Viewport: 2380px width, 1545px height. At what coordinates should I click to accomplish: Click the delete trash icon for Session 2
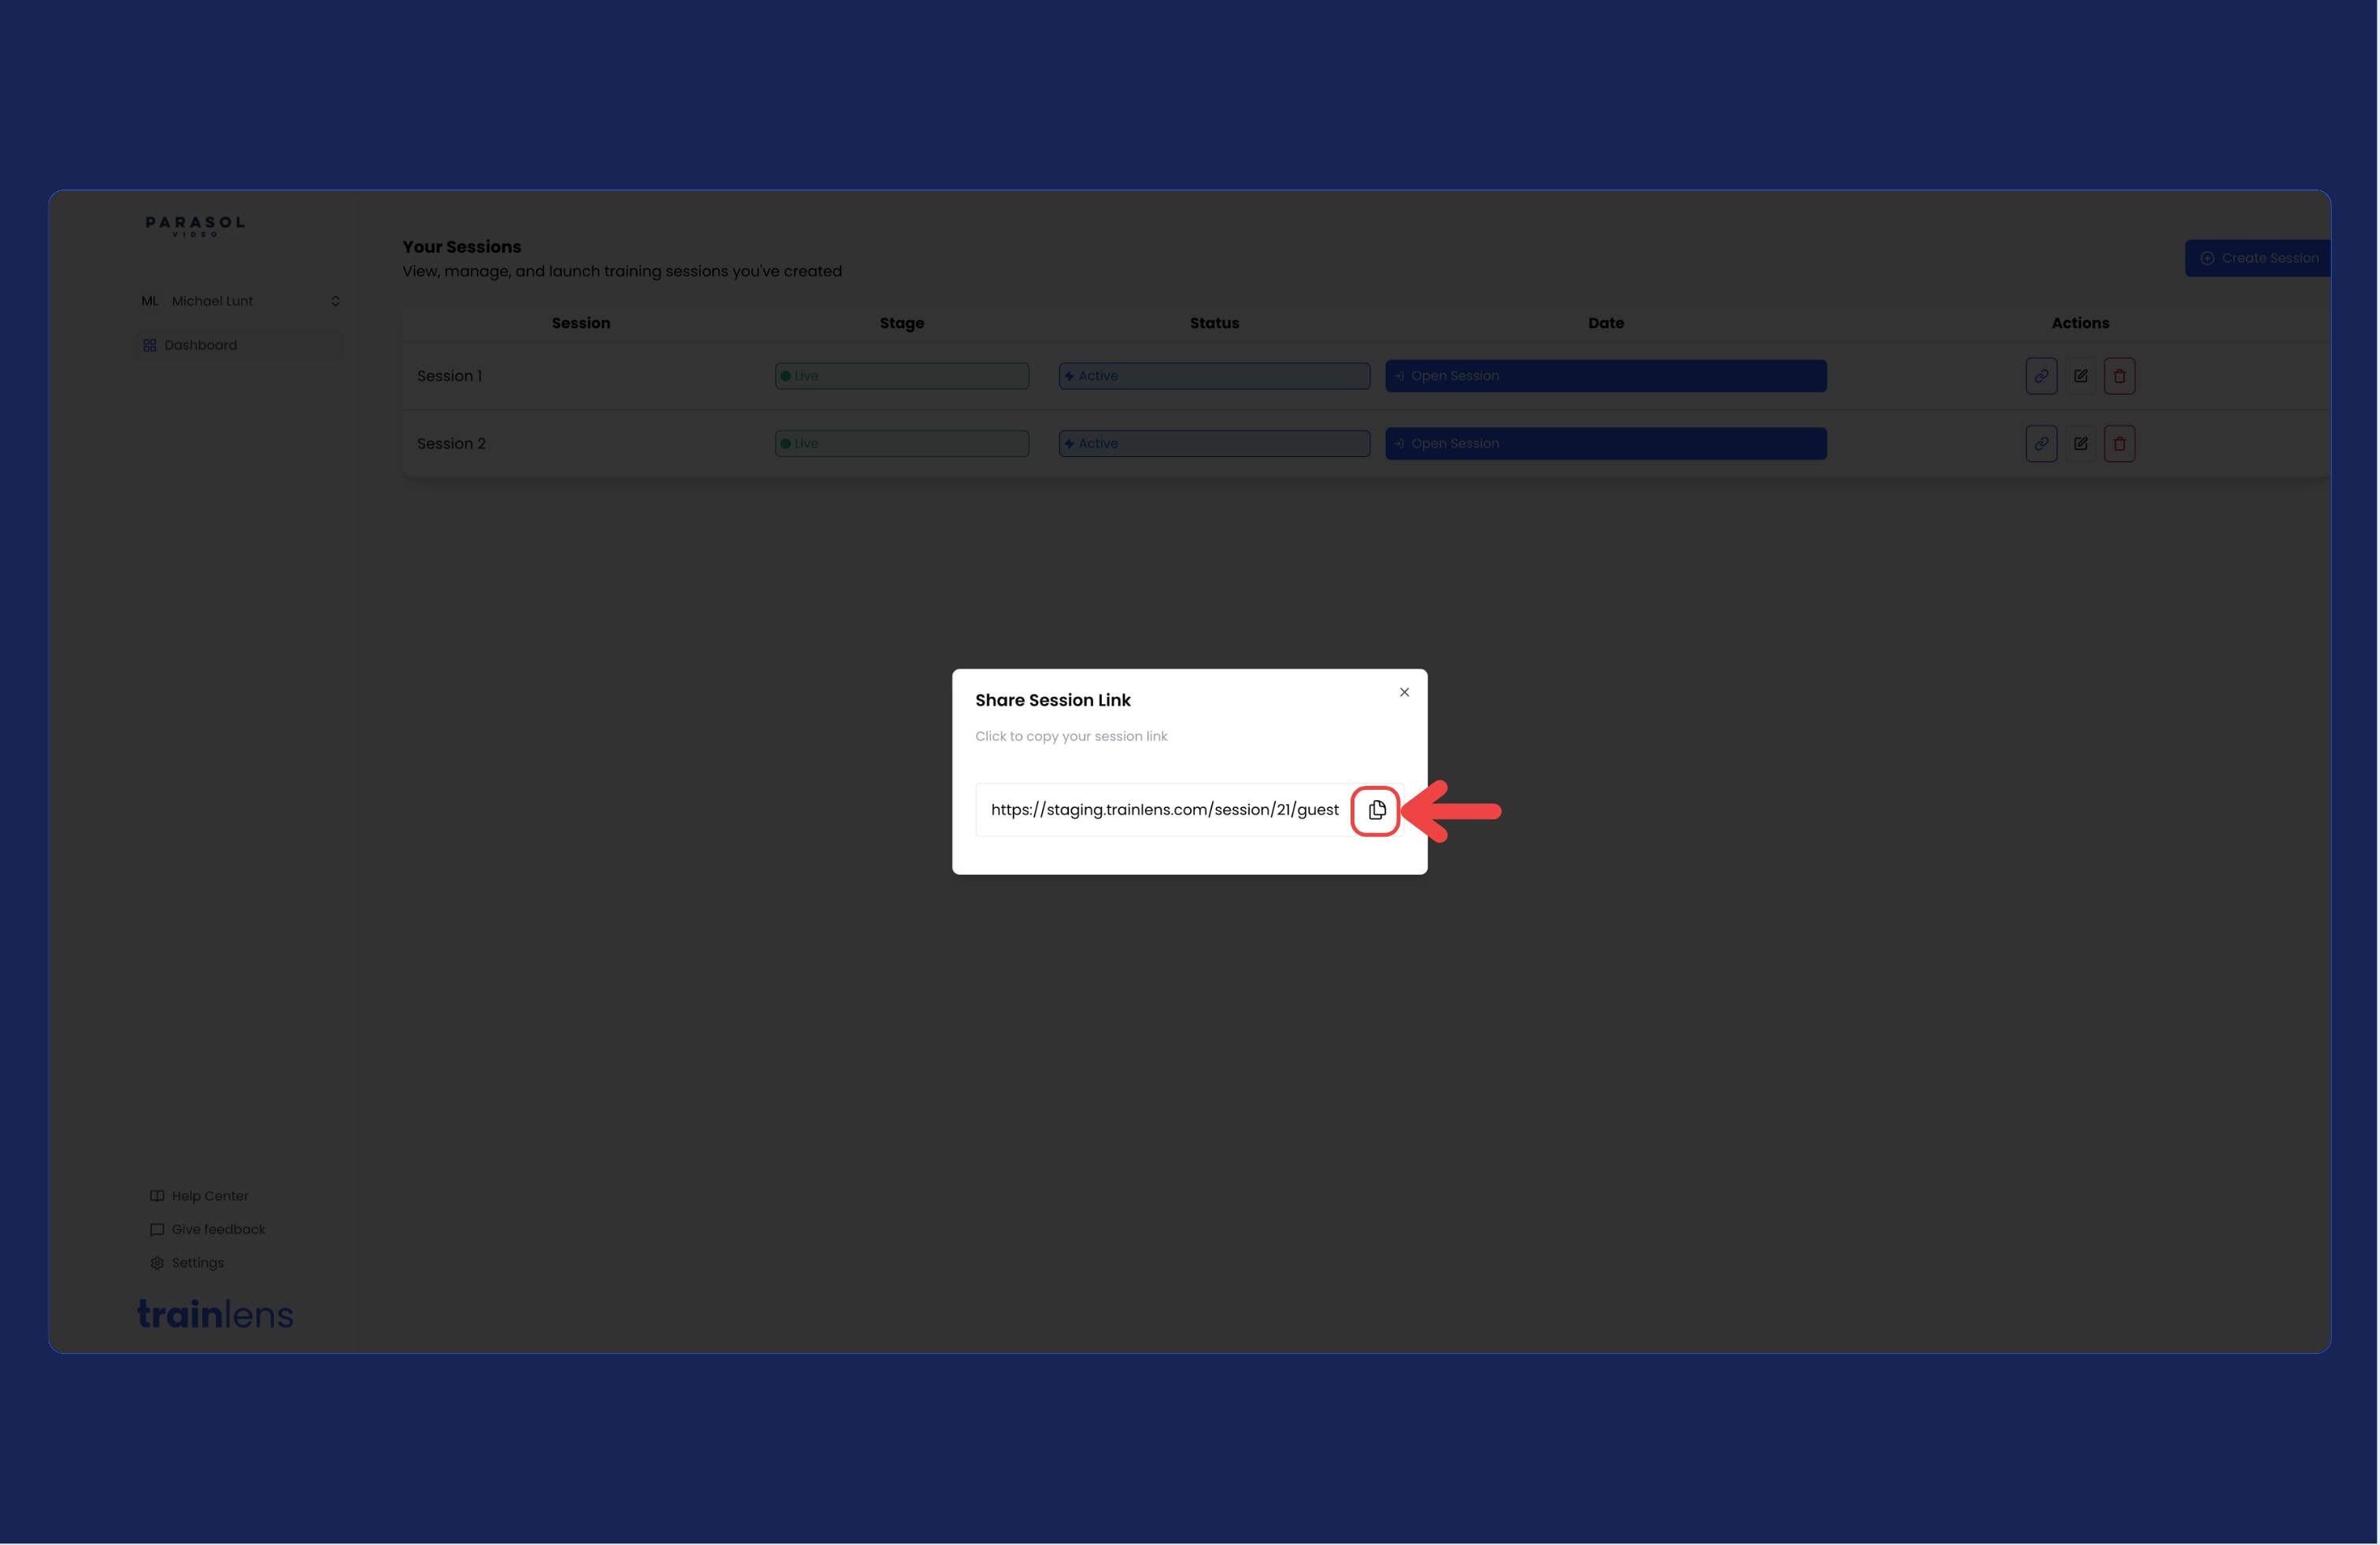pos(2119,444)
